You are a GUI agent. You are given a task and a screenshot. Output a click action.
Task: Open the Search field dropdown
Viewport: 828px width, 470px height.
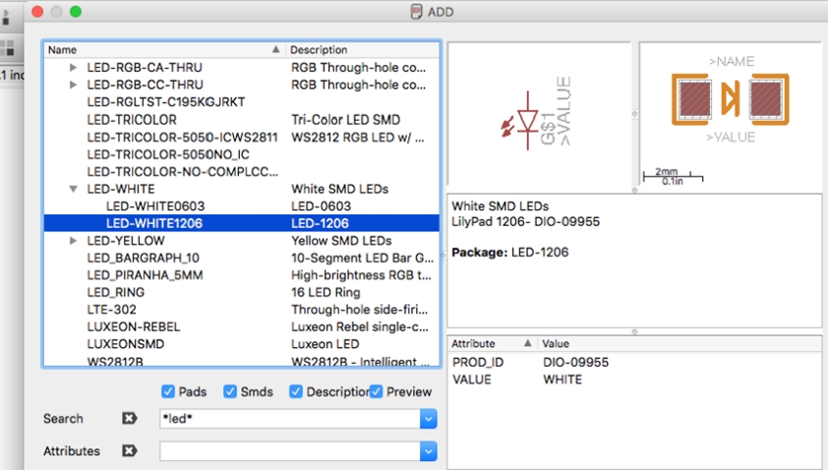click(428, 419)
